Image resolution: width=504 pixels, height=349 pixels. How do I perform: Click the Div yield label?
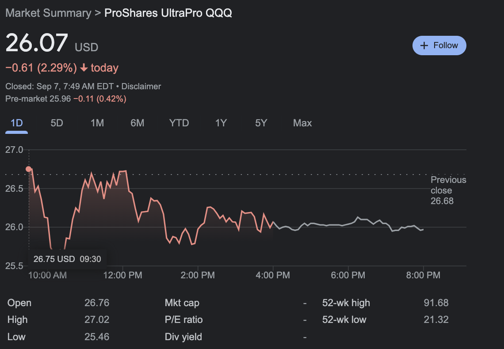[183, 337]
